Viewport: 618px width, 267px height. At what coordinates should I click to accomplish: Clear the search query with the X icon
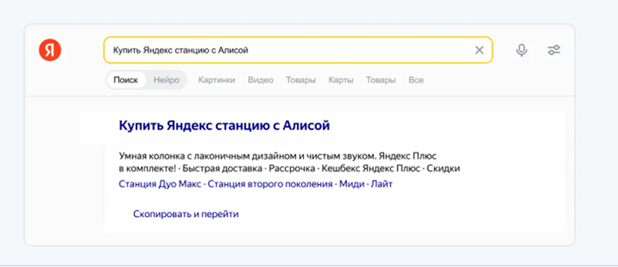[479, 50]
